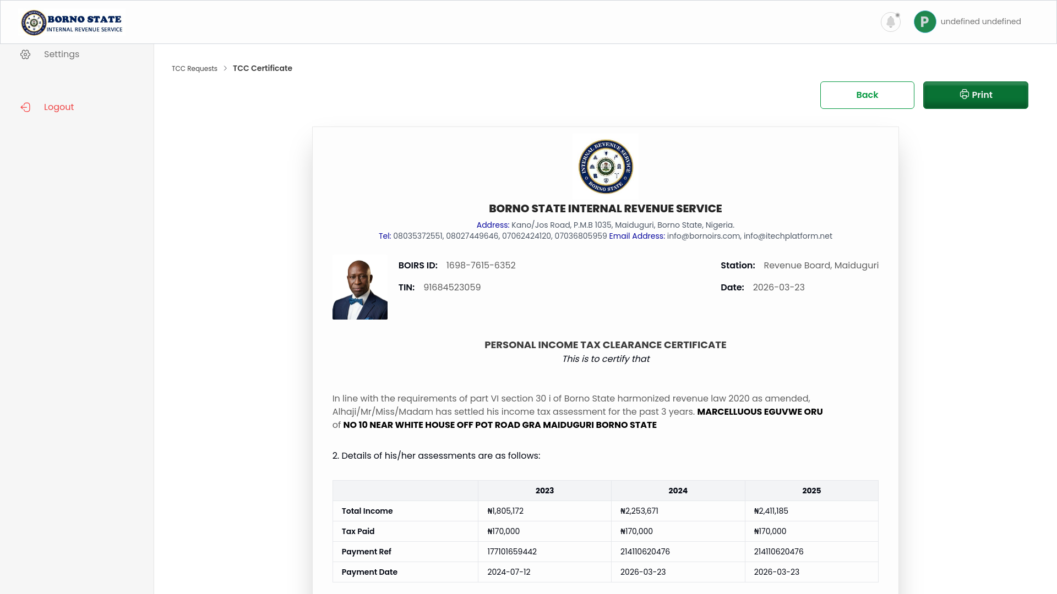This screenshot has width=1057, height=594.
Task: Click the 2025 column header
Action: coord(811,491)
